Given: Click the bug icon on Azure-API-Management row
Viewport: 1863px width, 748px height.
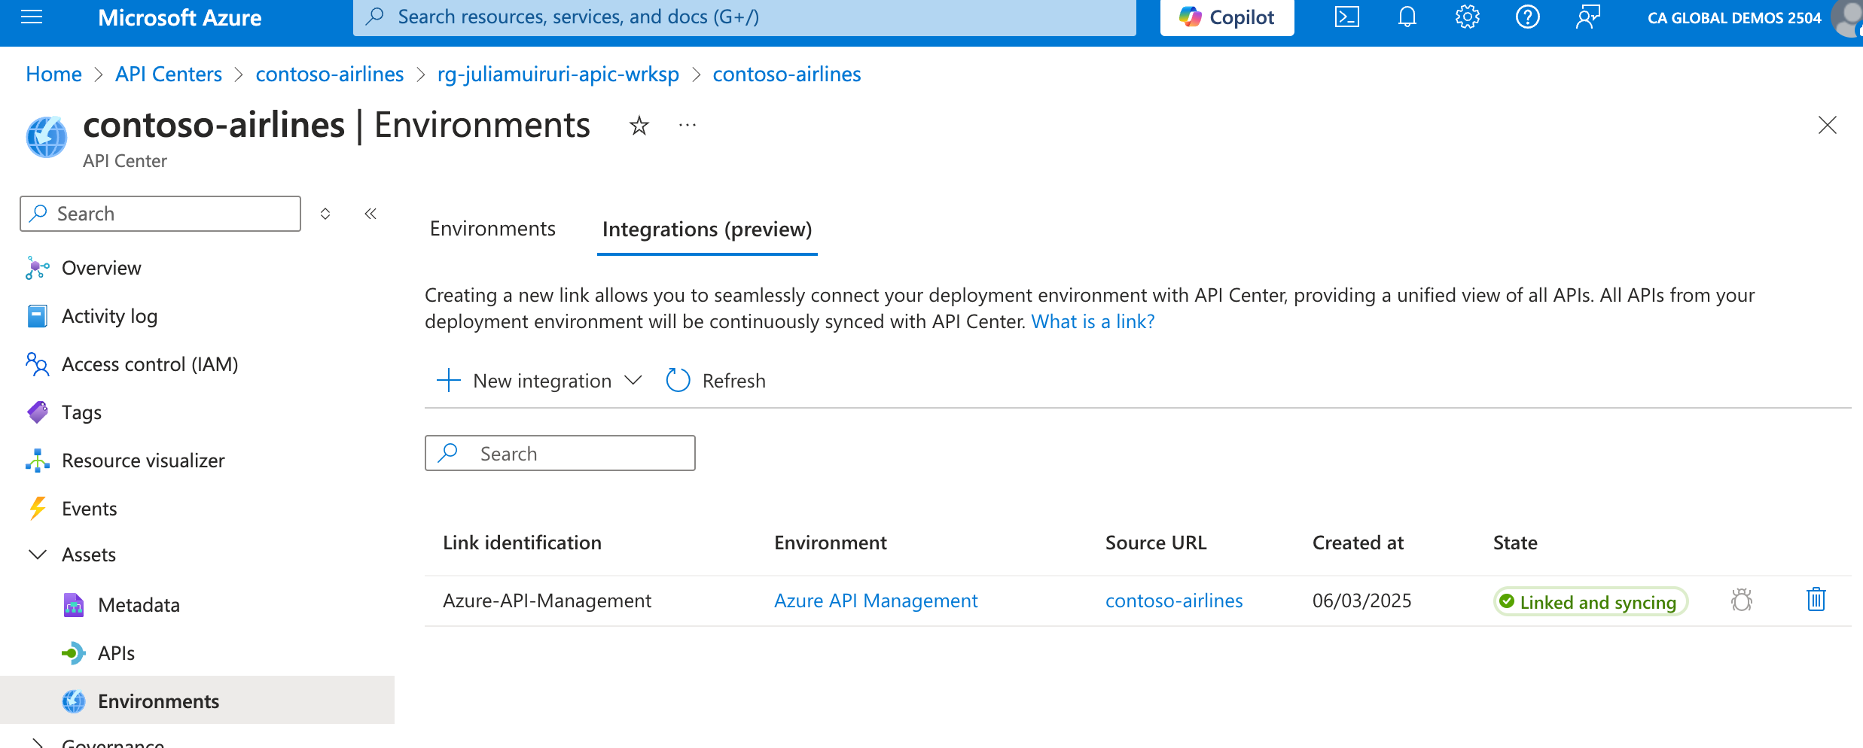Looking at the screenshot, I should pyautogui.click(x=1741, y=600).
